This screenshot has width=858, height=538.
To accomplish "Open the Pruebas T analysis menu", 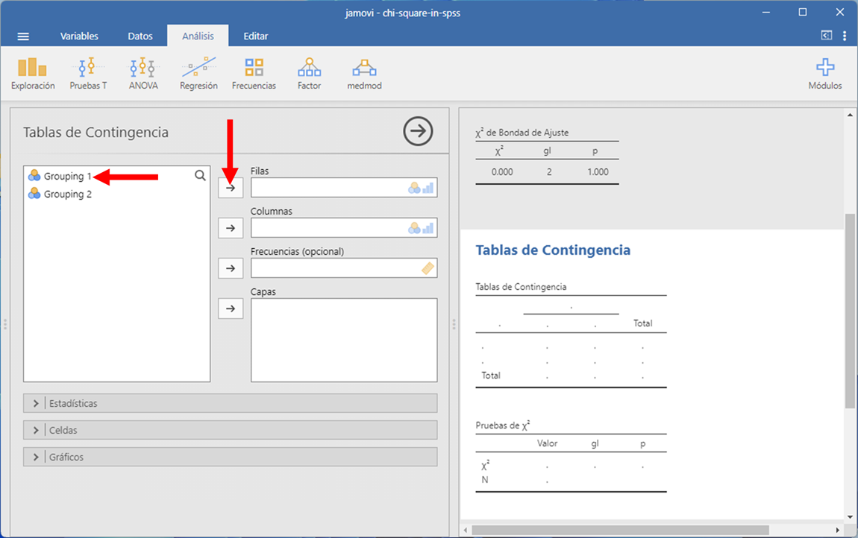I will [88, 74].
